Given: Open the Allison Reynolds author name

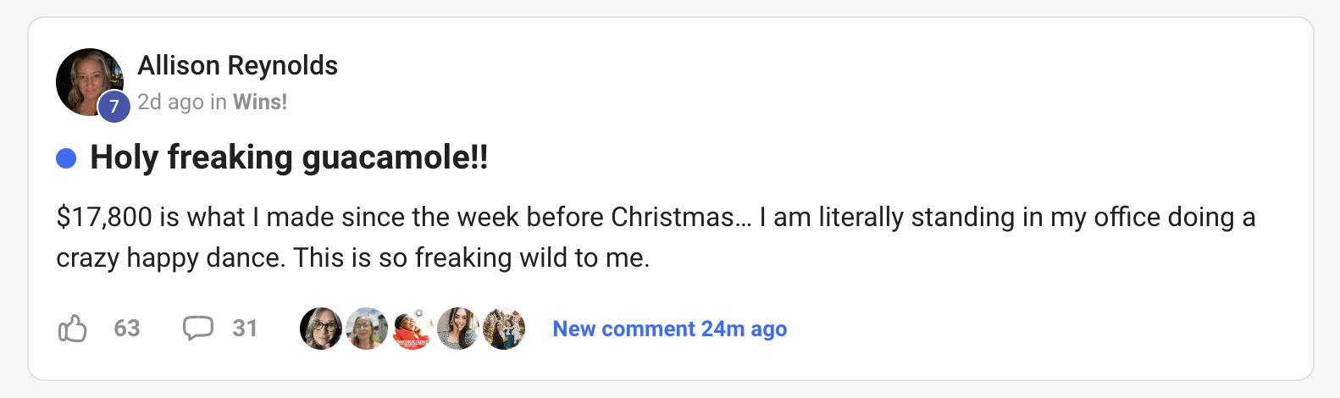Looking at the screenshot, I should click(x=237, y=65).
